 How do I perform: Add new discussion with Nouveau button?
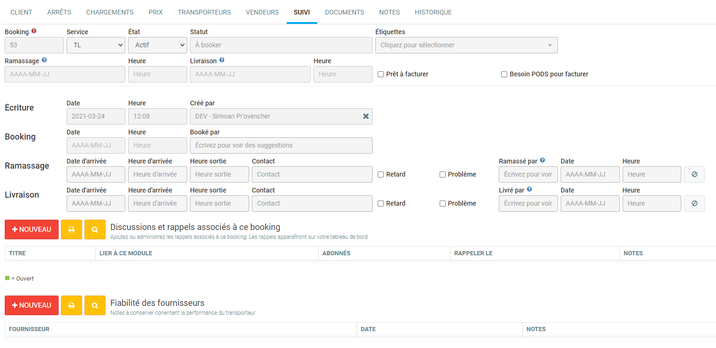(x=31, y=230)
